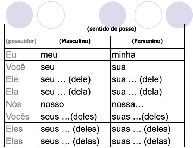This screenshot has height=148, width=193.
Task: Click the word 'meu'
Action: 49,55
